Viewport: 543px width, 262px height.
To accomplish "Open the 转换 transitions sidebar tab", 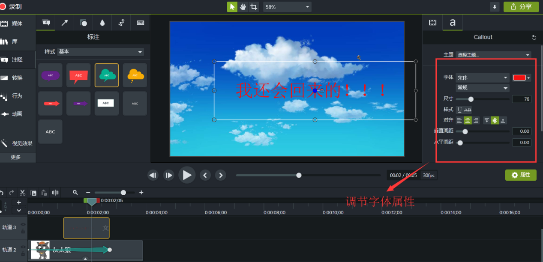I will click(x=12, y=78).
